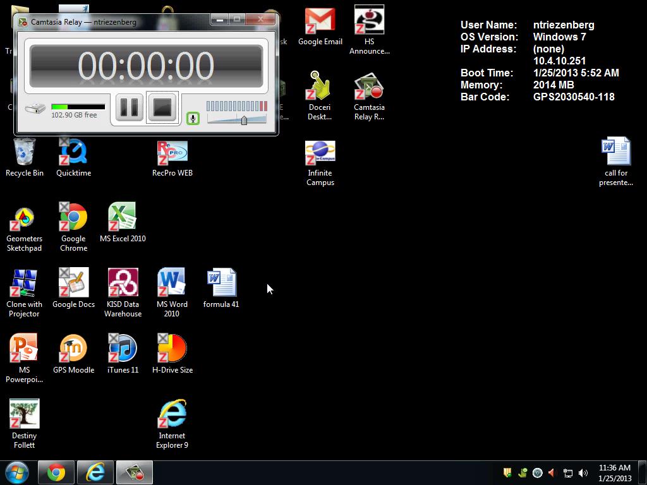The height and width of the screenshot is (485, 647).
Task: Select the HS Announcements desktop shortcut
Action: point(369,30)
